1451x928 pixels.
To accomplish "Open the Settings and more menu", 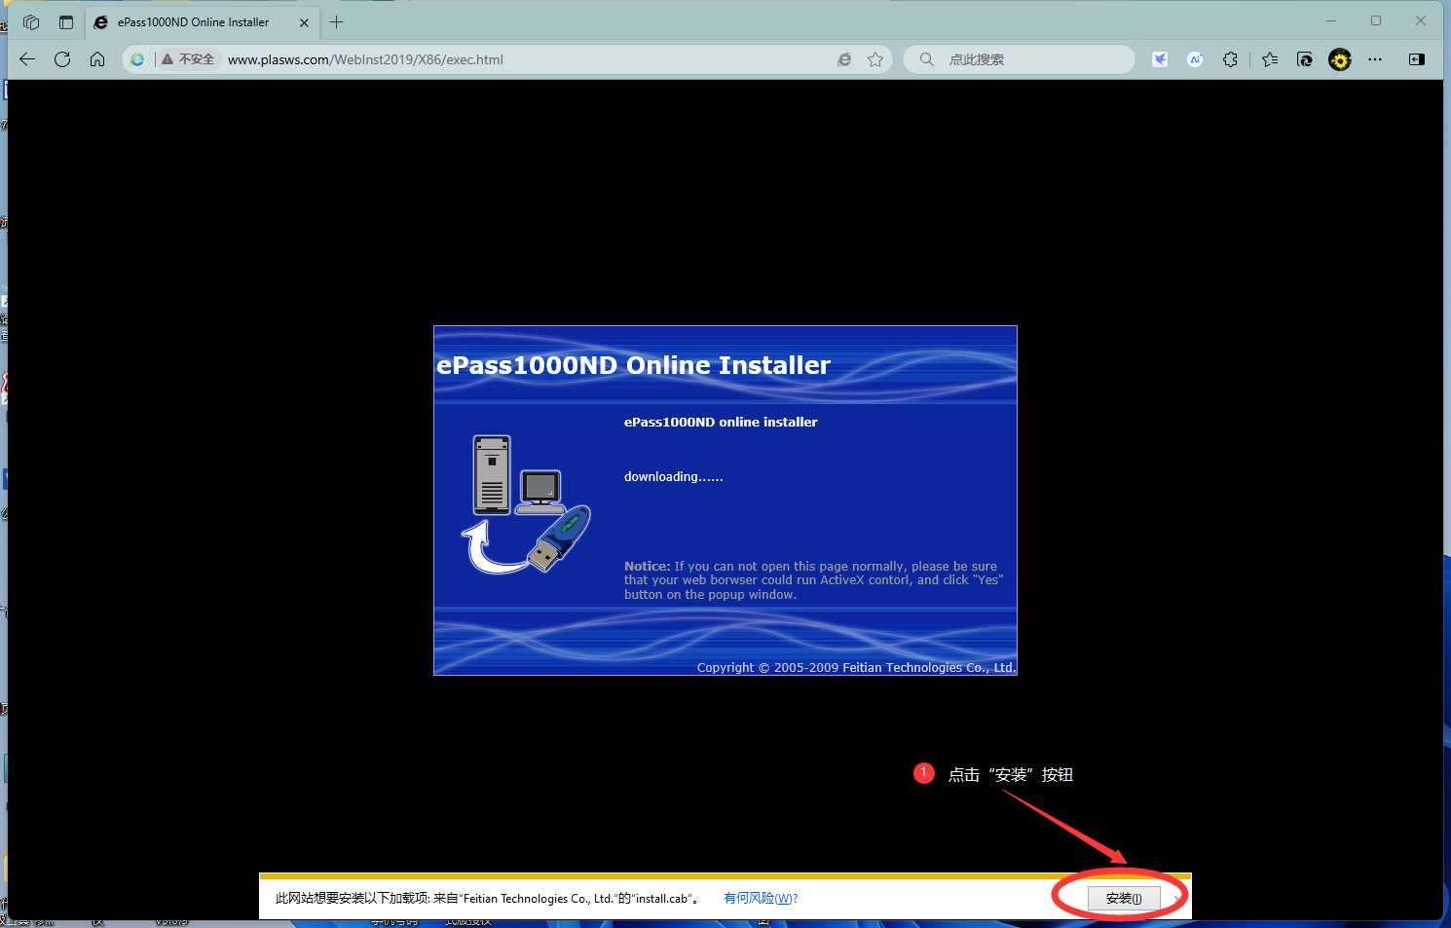I will point(1375,59).
